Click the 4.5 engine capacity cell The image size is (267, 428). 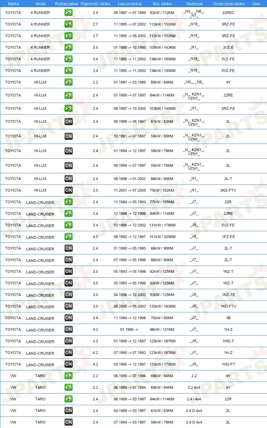click(x=95, y=237)
